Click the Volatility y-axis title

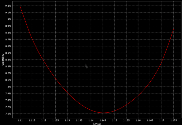3,59
